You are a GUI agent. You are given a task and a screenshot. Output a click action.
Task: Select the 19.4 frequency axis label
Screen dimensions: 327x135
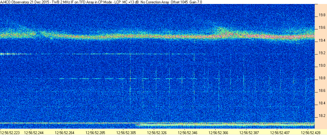[x=321, y=40]
